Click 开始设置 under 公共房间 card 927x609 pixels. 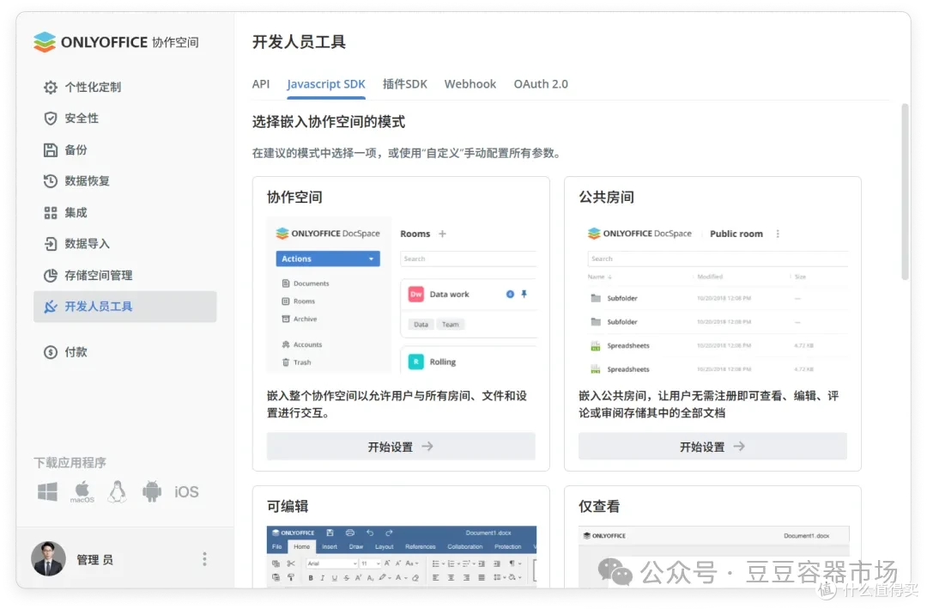pos(712,447)
